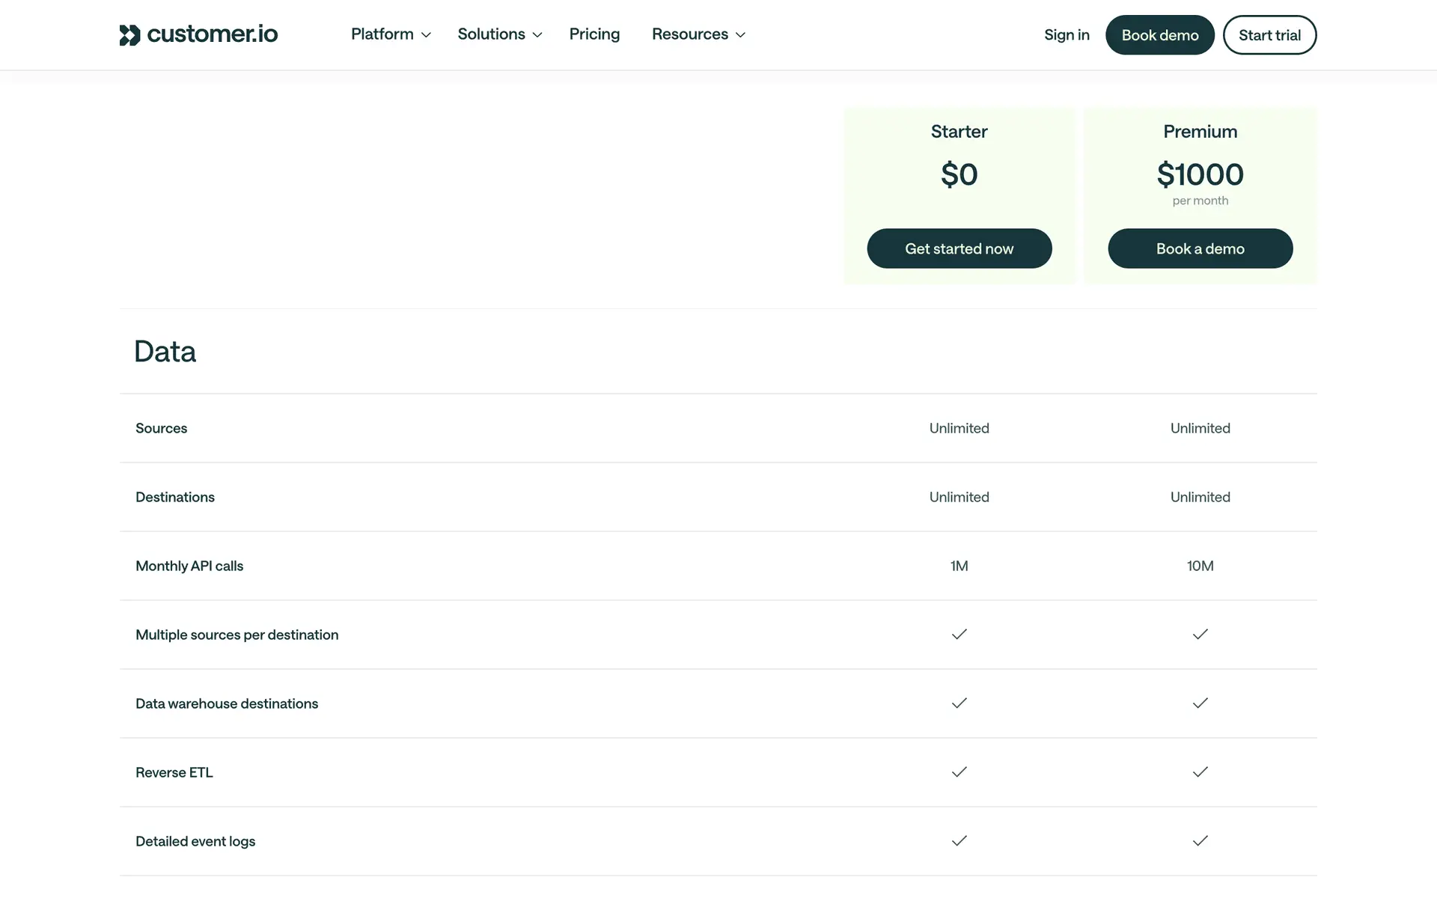Image resolution: width=1437 pixels, height=898 pixels.
Task: Click the customer.io wordmark text
Action: [213, 34]
